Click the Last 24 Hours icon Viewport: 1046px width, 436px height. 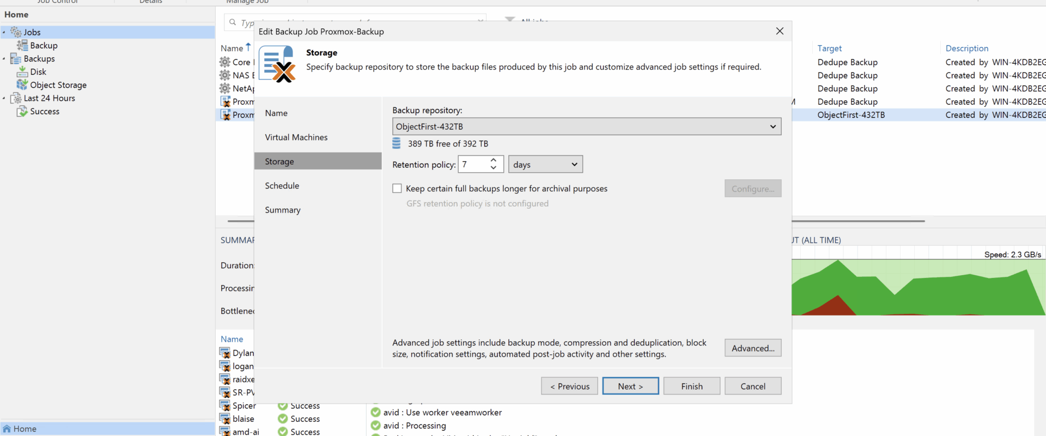tap(16, 98)
